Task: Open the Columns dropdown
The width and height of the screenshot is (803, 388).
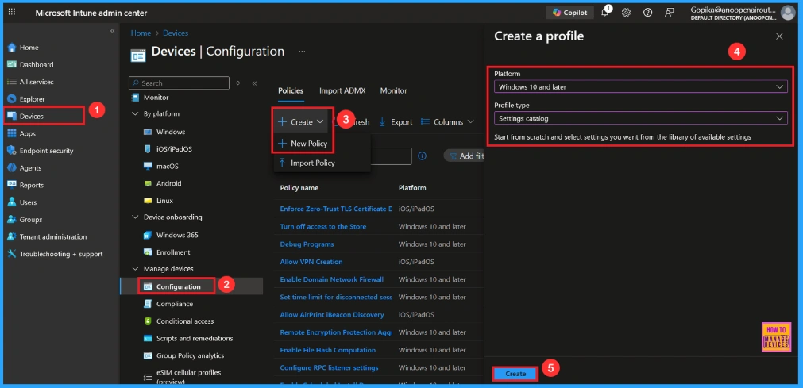Action: pyautogui.click(x=447, y=122)
